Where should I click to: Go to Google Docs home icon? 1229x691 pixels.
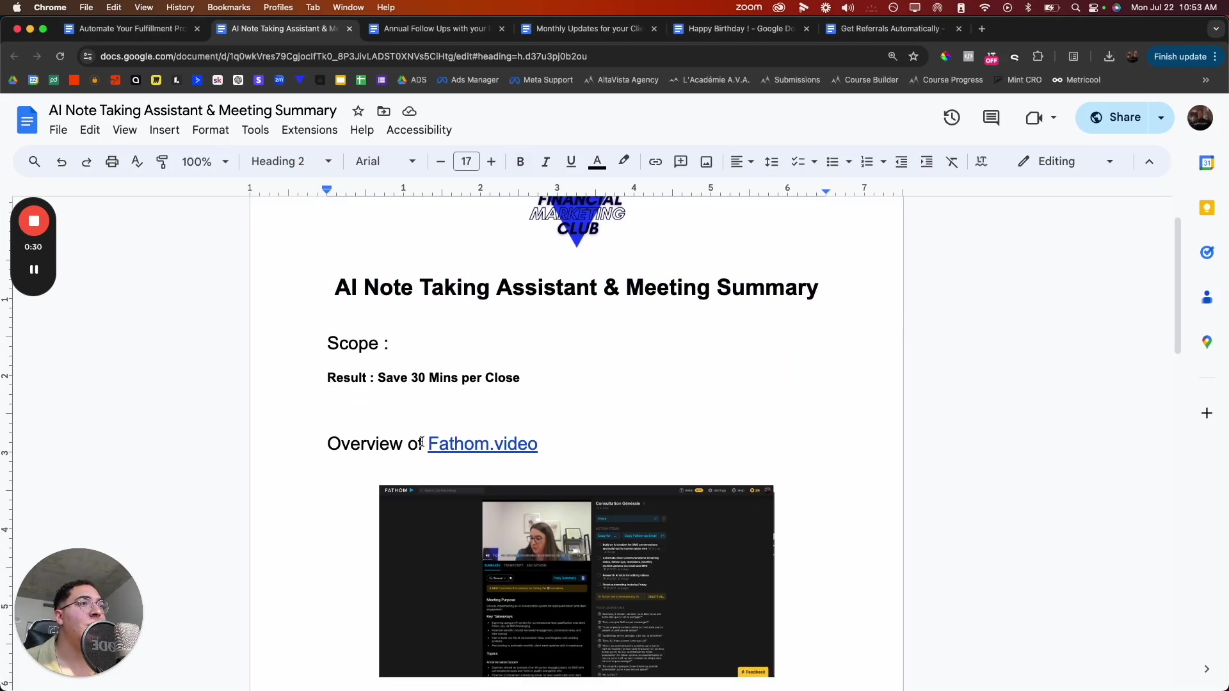[x=27, y=120]
